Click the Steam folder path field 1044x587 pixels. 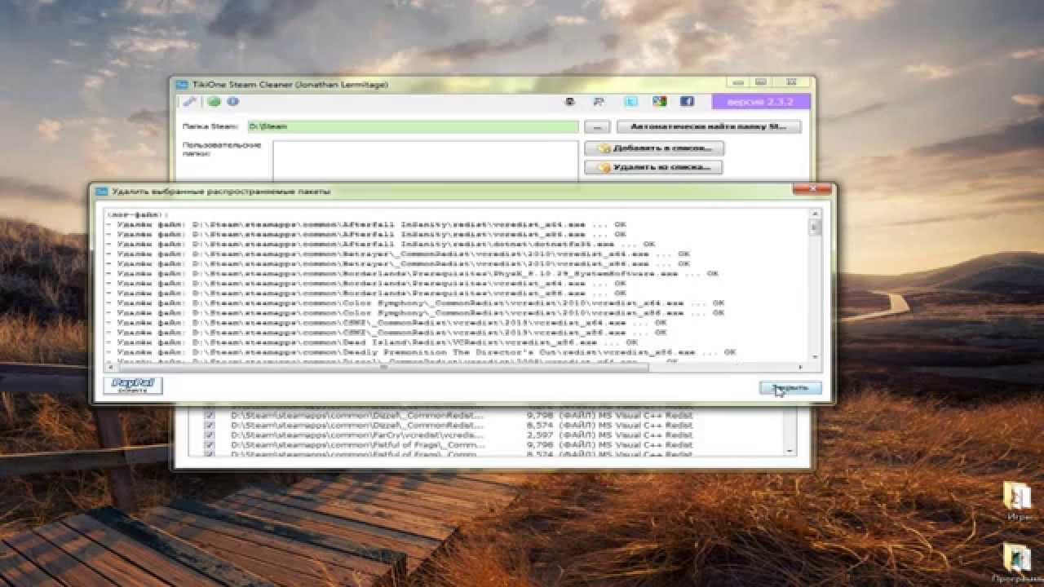tap(413, 127)
